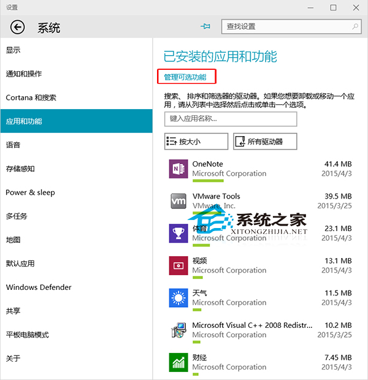Select 应用和功能 sidebar item
368x380 pixels.
coord(77,121)
